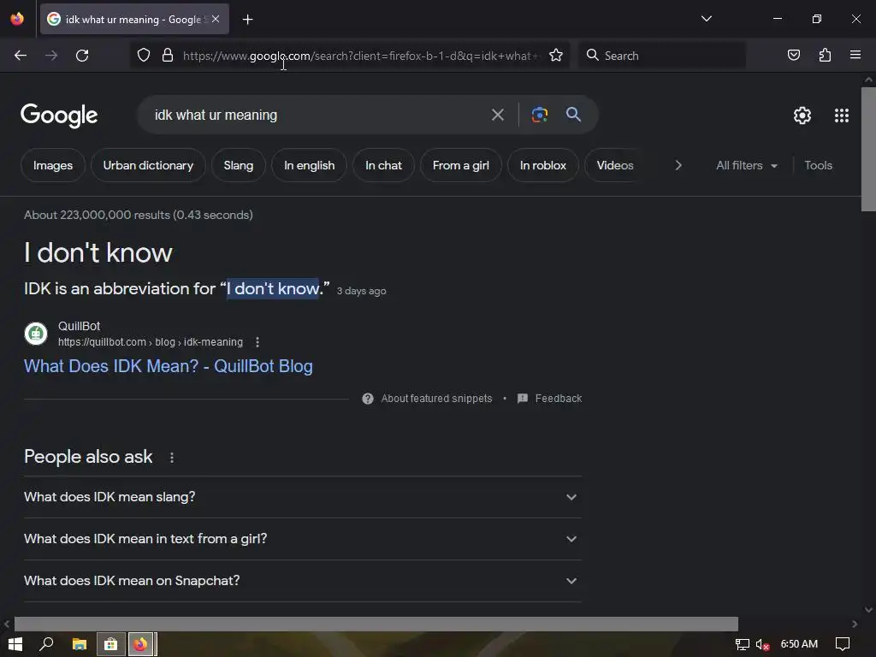Open network status in system tray

[742, 645]
